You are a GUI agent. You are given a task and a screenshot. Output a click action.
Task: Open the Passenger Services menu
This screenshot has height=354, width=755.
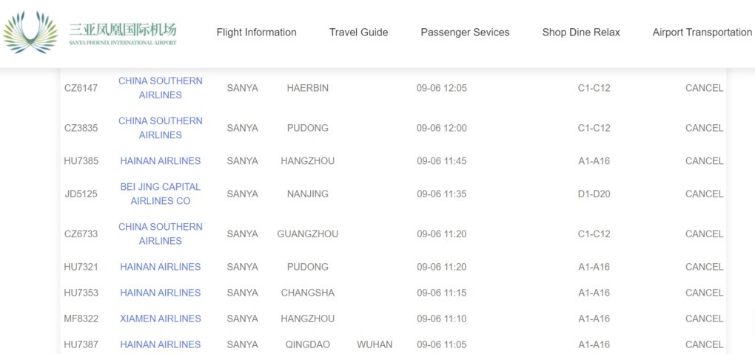click(x=465, y=33)
